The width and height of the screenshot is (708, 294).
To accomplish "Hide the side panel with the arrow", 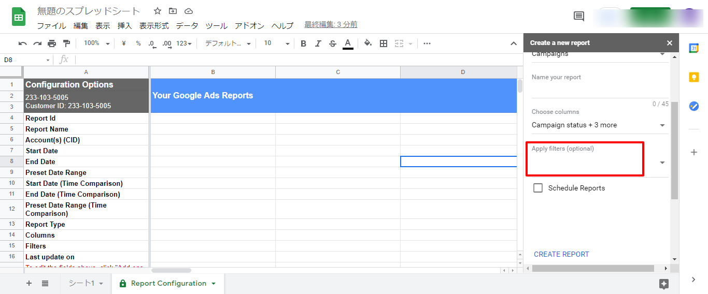I will (x=693, y=280).
